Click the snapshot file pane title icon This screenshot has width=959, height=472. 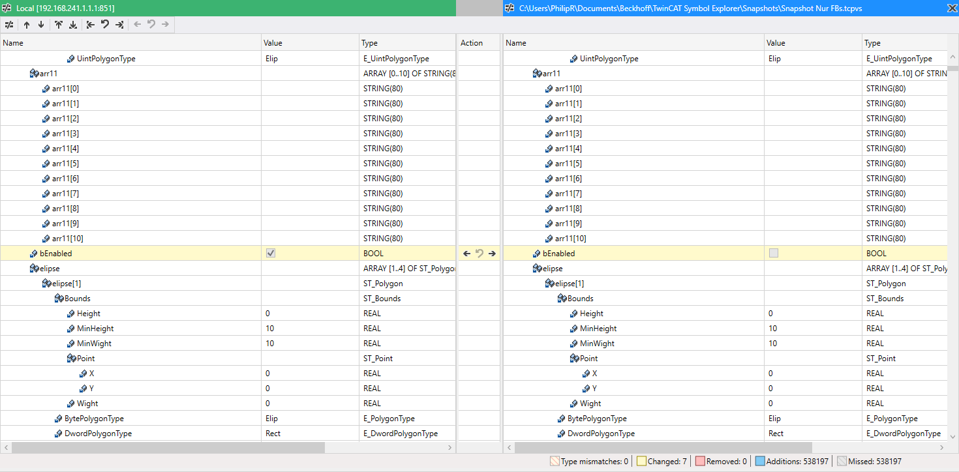point(510,8)
